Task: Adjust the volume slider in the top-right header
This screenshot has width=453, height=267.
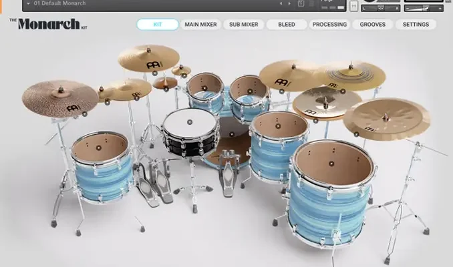Action: [428, 8]
